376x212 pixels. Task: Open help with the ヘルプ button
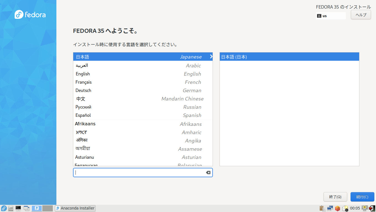[361, 15]
